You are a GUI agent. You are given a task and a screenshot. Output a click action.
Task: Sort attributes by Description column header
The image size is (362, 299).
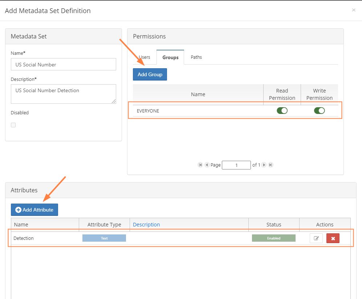[x=146, y=225]
